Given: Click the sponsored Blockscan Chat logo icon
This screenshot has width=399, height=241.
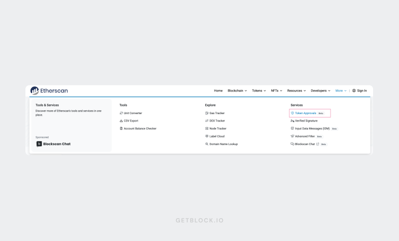Looking at the screenshot, I should click(x=39, y=144).
